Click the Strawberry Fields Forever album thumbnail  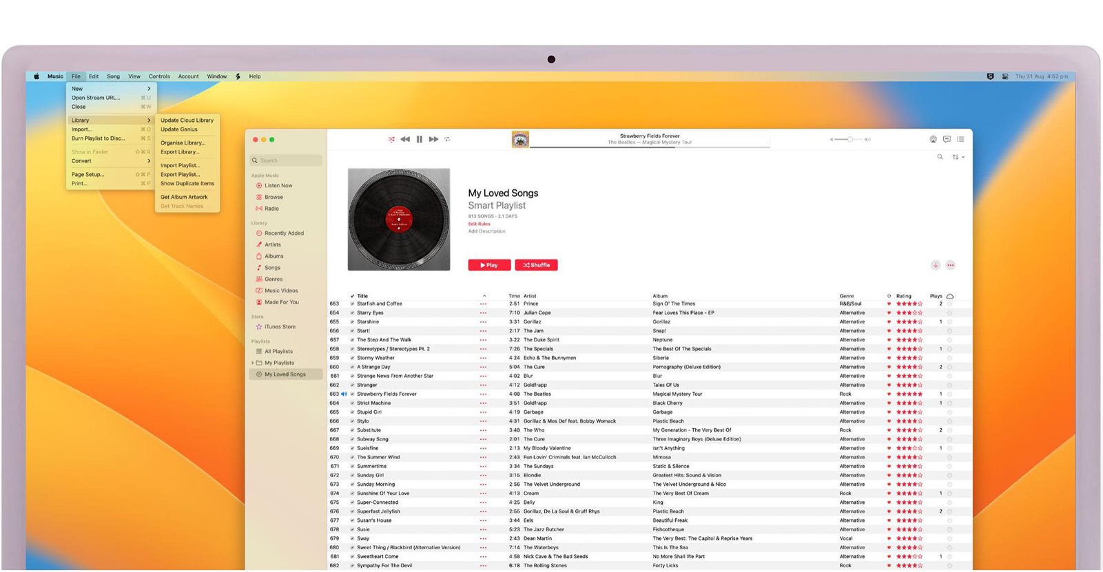pyautogui.click(x=520, y=140)
